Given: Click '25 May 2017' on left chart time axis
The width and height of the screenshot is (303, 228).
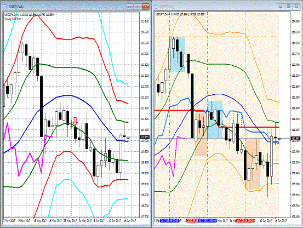Looking at the screenshot, I should [71, 220].
